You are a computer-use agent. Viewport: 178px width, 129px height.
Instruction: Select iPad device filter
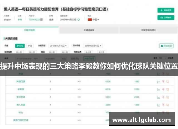coord(30,46)
